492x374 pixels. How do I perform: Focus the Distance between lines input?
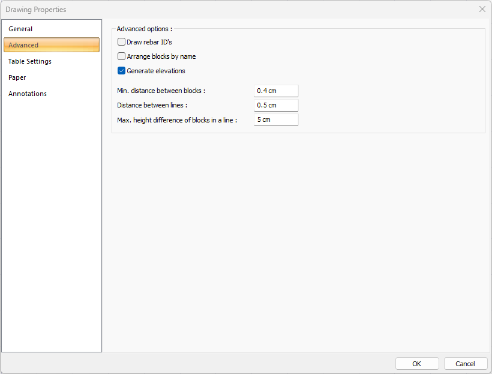[x=276, y=105]
